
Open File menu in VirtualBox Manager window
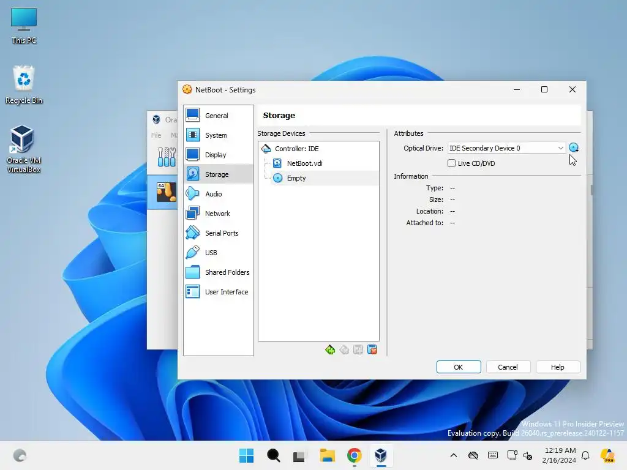click(x=156, y=135)
